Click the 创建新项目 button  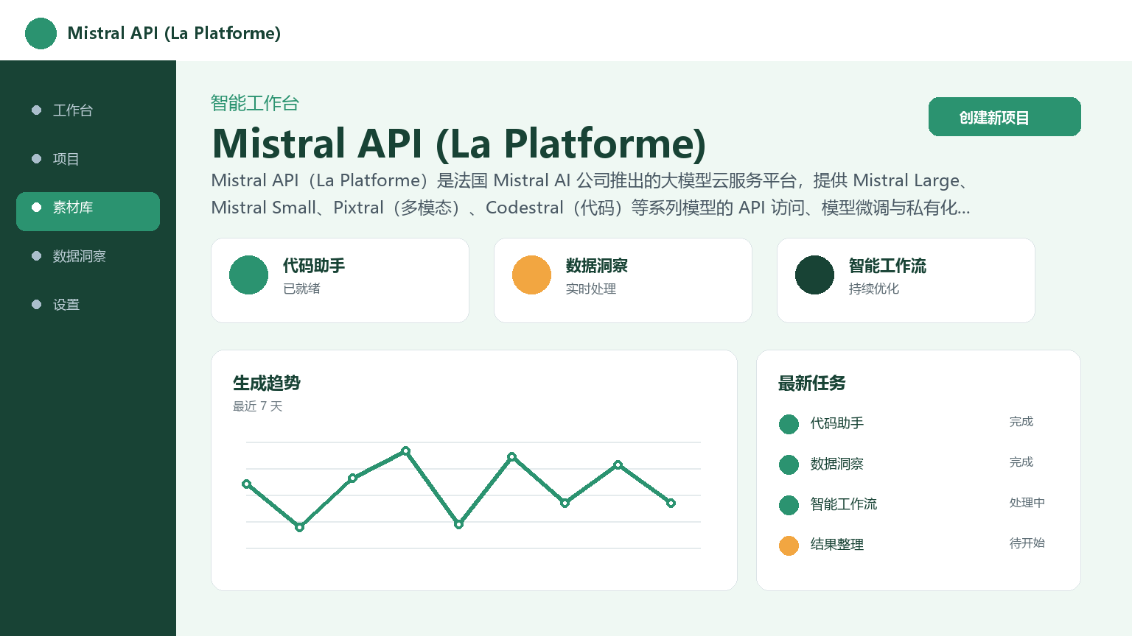click(1005, 117)
